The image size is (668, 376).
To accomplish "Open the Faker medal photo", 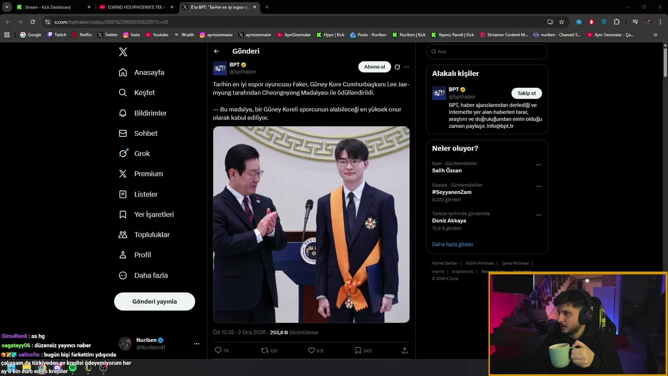I will 311,225.
